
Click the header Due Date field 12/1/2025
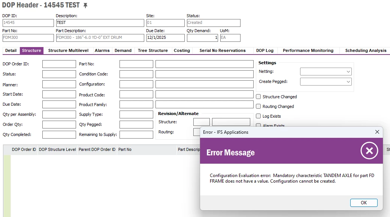pyautogui.click(x=165, y=38)
